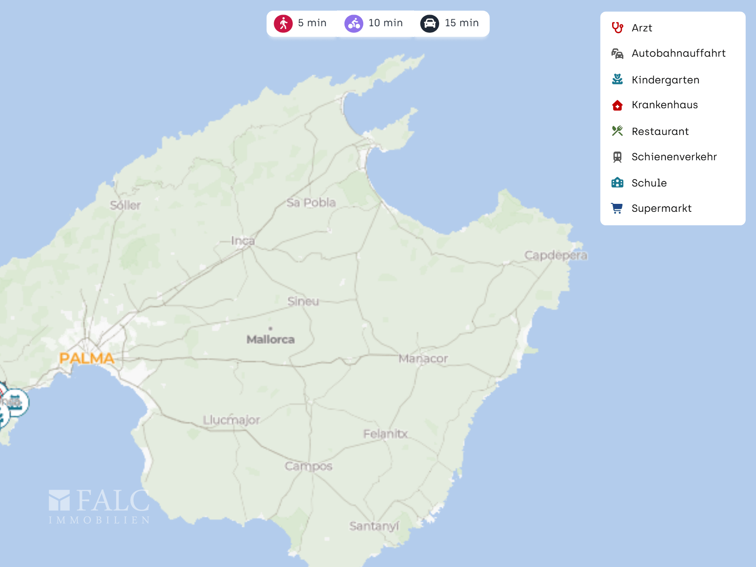Image resolution: width=756 pixels, height=567 pixels.
Task: Select the Schienenverkehr train icon
Action: pyautogui.click(x=617, y=157)
